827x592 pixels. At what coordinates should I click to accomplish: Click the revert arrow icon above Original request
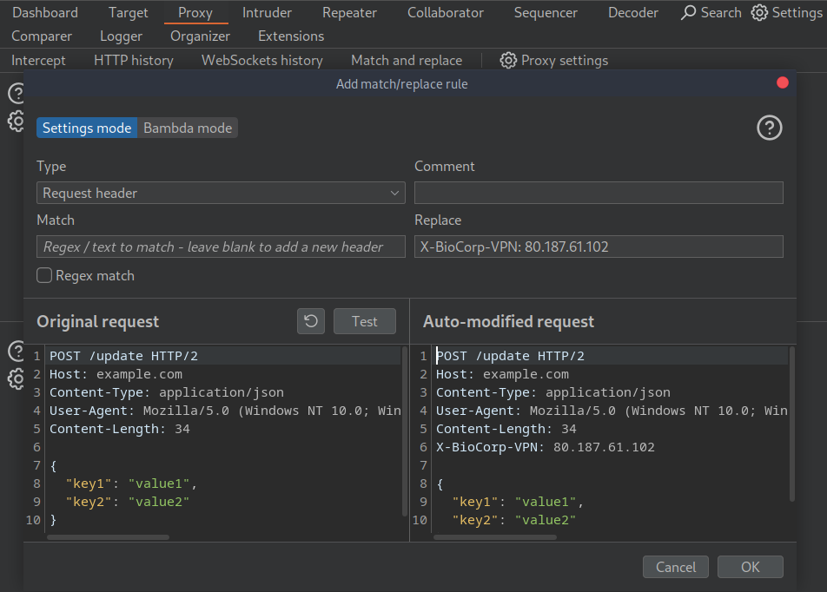pyautogui.click(x=310, y=320)
